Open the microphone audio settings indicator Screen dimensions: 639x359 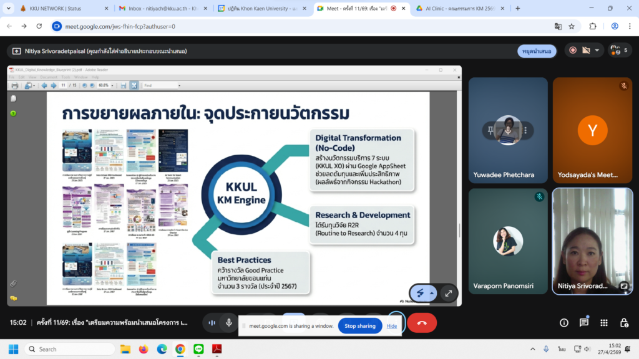coord(212,323)
